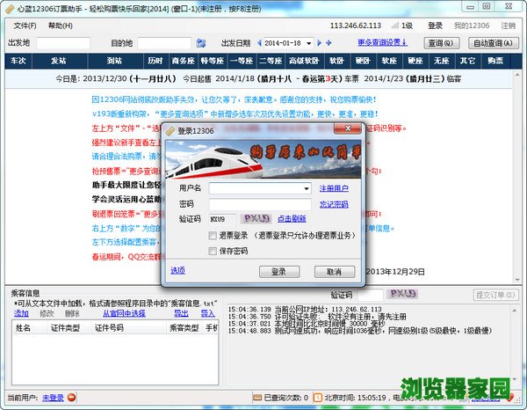This screenshot has width=527, height=410.
Task: Click the 用户名 combo box field
Action: (x=260, y=188)
